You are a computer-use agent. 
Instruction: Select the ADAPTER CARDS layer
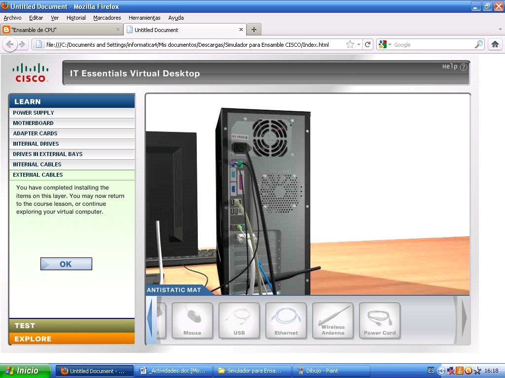coord(72,133)
